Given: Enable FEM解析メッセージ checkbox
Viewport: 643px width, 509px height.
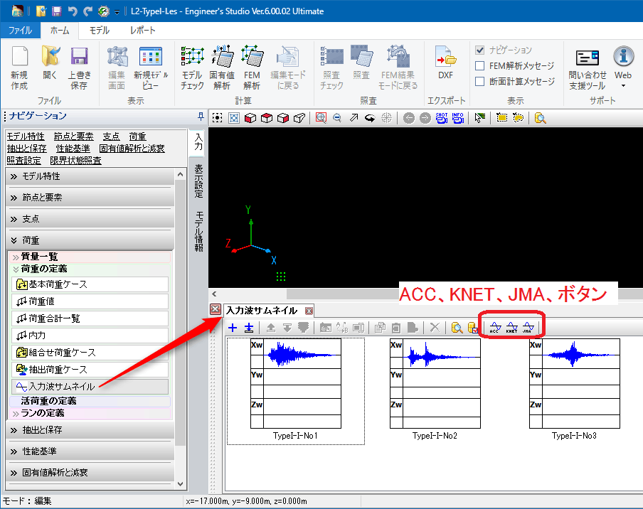Looking at the screenshot, I should click(x=480, y=65).
